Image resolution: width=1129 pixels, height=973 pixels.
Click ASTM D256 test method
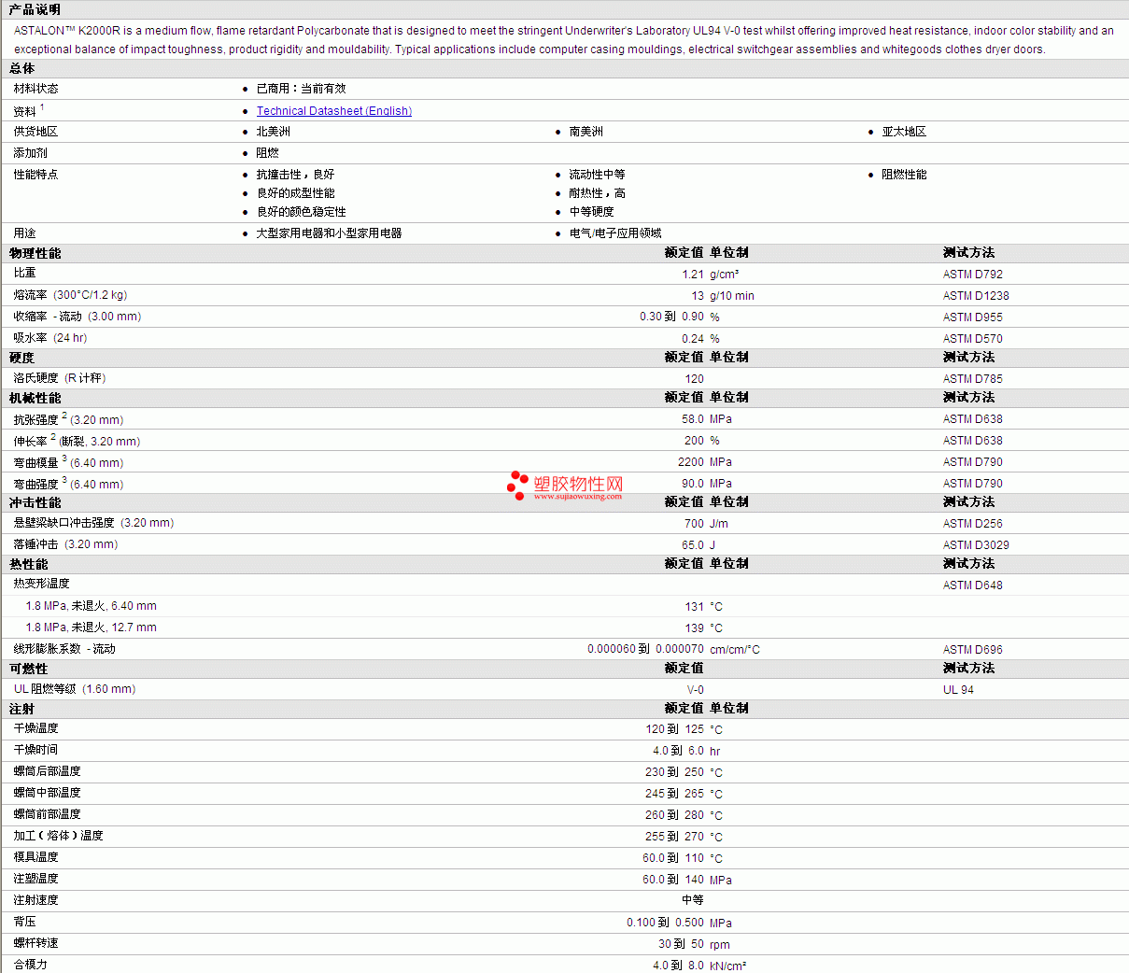tap(973, 524)
